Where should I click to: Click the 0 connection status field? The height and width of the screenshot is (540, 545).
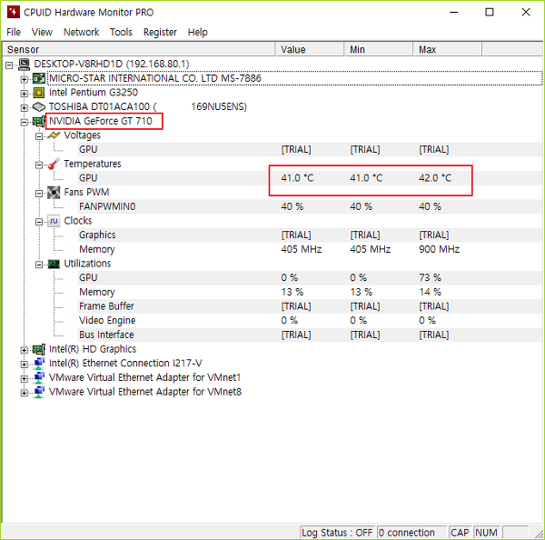[x=411, y=533]
